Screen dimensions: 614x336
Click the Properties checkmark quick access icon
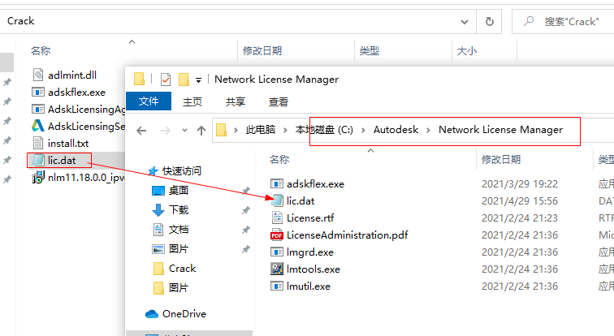pos(166,80)
